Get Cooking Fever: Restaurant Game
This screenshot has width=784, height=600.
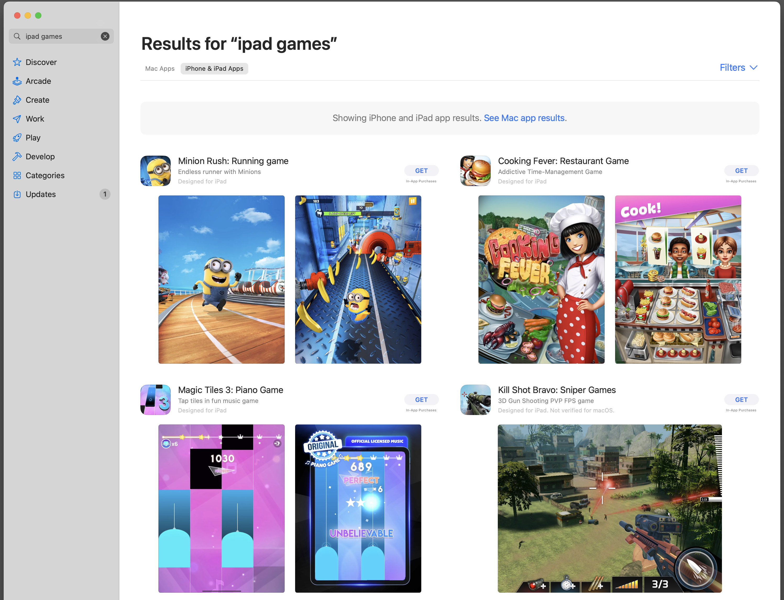point(741,171)
